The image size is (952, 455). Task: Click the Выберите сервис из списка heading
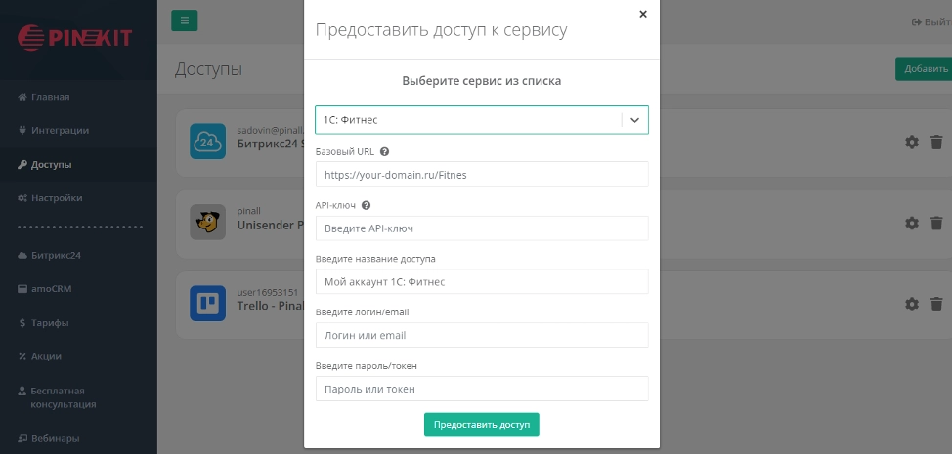(x=482, y=81)
